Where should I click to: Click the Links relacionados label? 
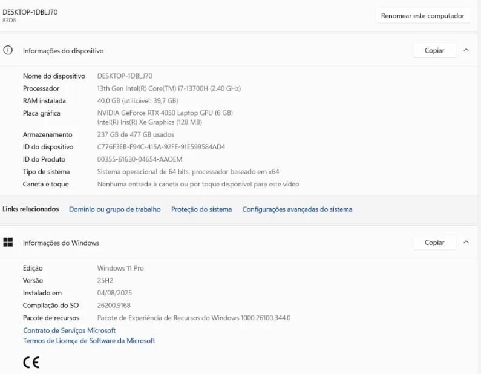(x=31, y=209)
